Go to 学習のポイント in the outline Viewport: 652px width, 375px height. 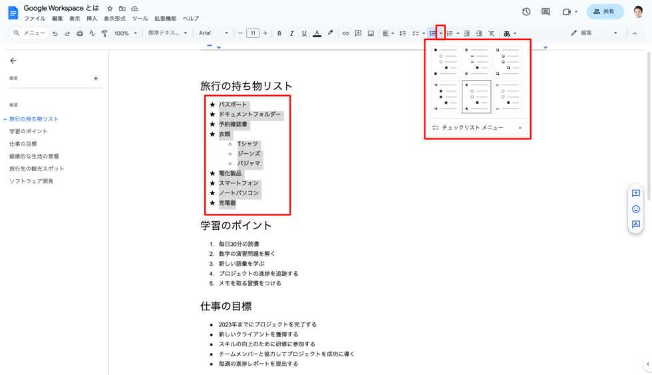click(x=28, y=131)
